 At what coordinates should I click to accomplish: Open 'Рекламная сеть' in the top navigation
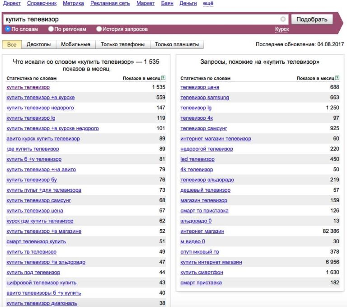point(110,3)
